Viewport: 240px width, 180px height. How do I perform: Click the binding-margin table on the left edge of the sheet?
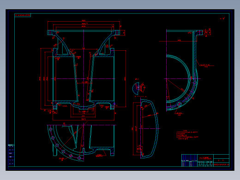(11, 155)
